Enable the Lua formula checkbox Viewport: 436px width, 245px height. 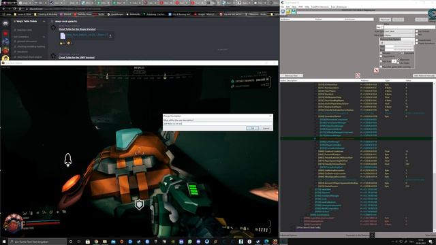click(416, 31)
